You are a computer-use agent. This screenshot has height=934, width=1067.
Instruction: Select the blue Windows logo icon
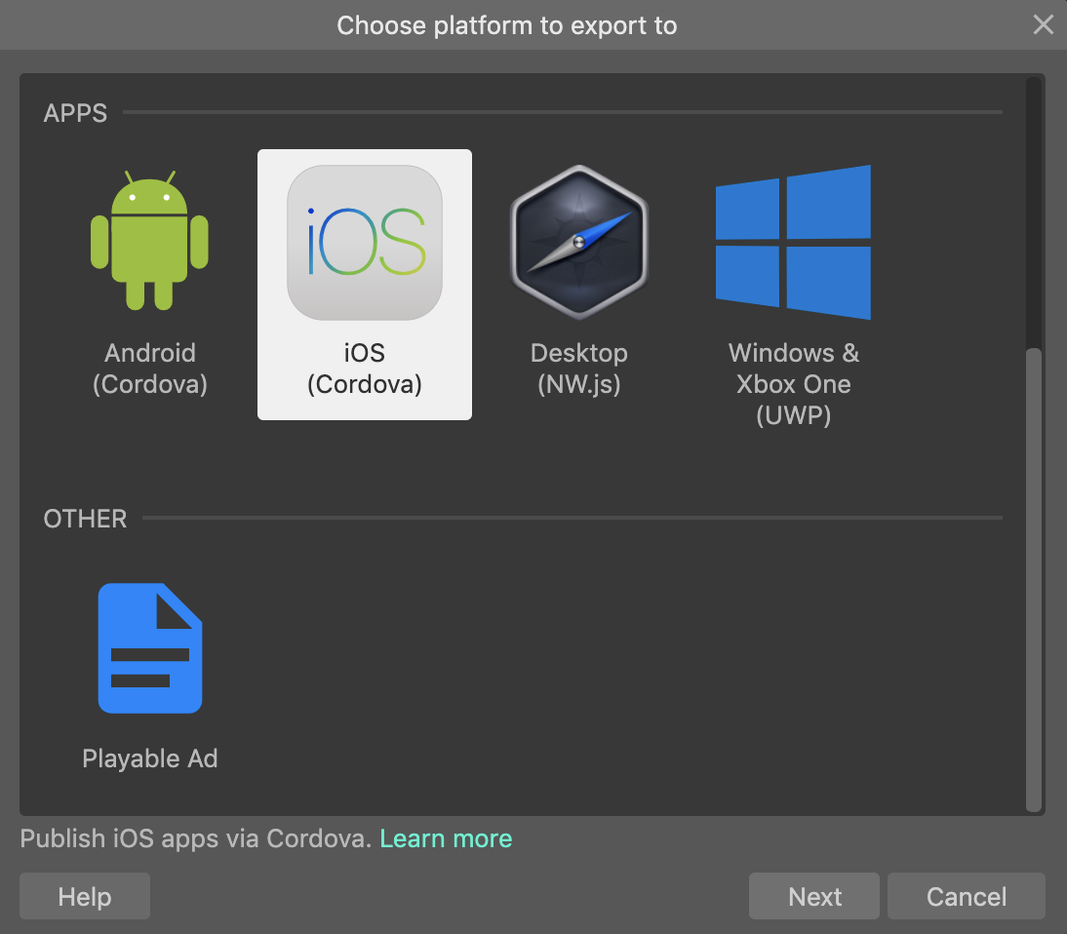pyautogui.click(x=793, y=242)
